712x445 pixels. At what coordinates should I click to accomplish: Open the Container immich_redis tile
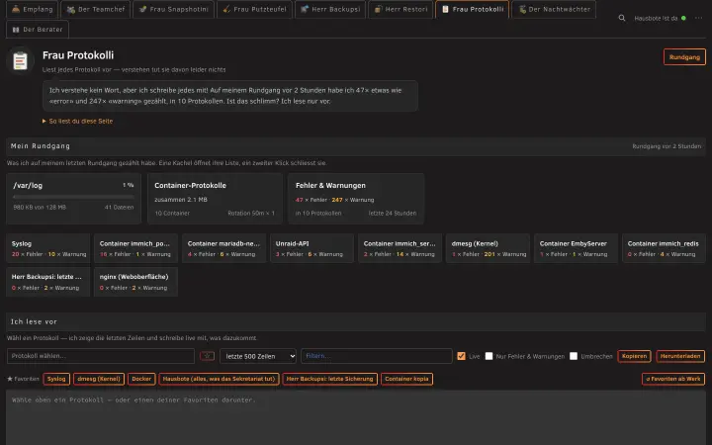[665, 248]
